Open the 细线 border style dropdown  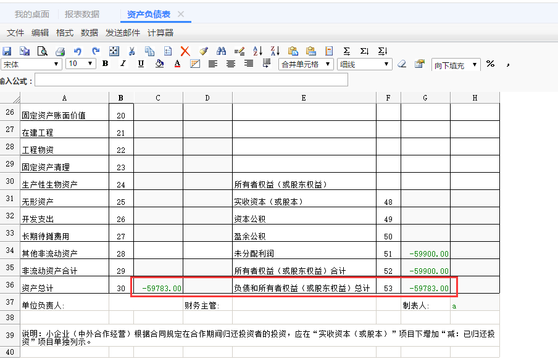click(x=386, y=64)
